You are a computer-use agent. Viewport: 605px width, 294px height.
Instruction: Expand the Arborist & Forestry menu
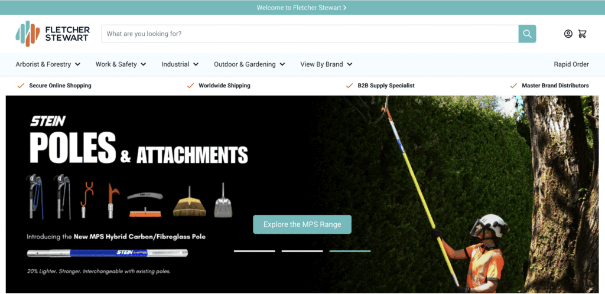click(48, 64)
